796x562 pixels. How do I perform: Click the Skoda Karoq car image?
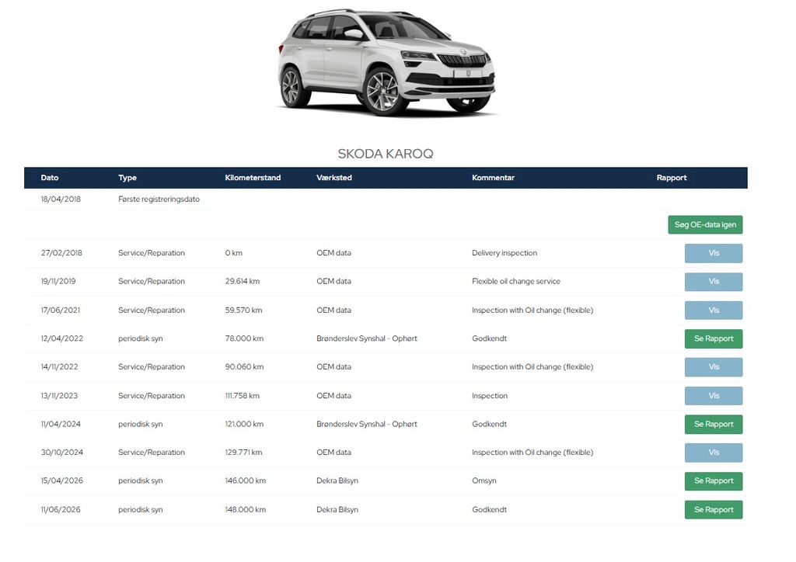tap(386, 62)
